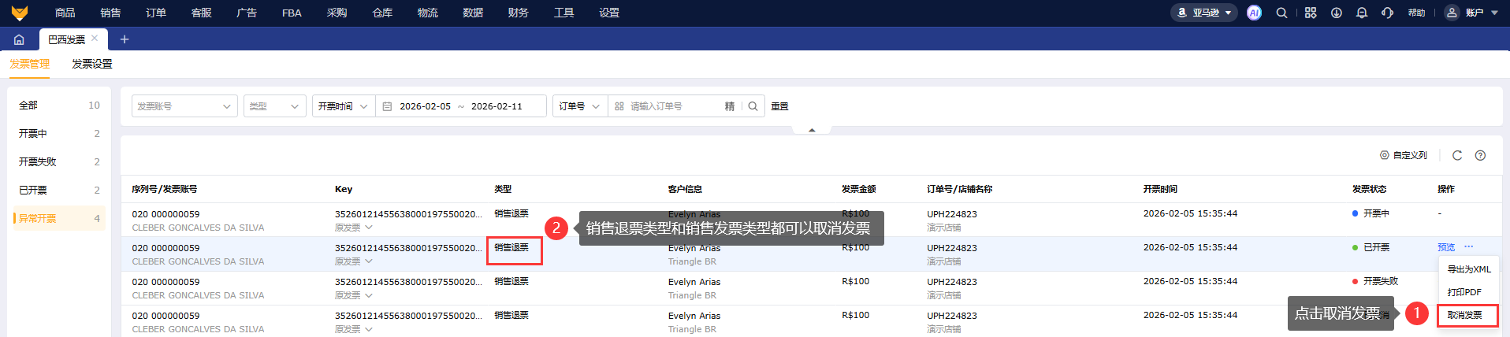Screen dimensions: 1510x337
Task: Click the global search magnifier icon
Action: [x=1281, y=13]
